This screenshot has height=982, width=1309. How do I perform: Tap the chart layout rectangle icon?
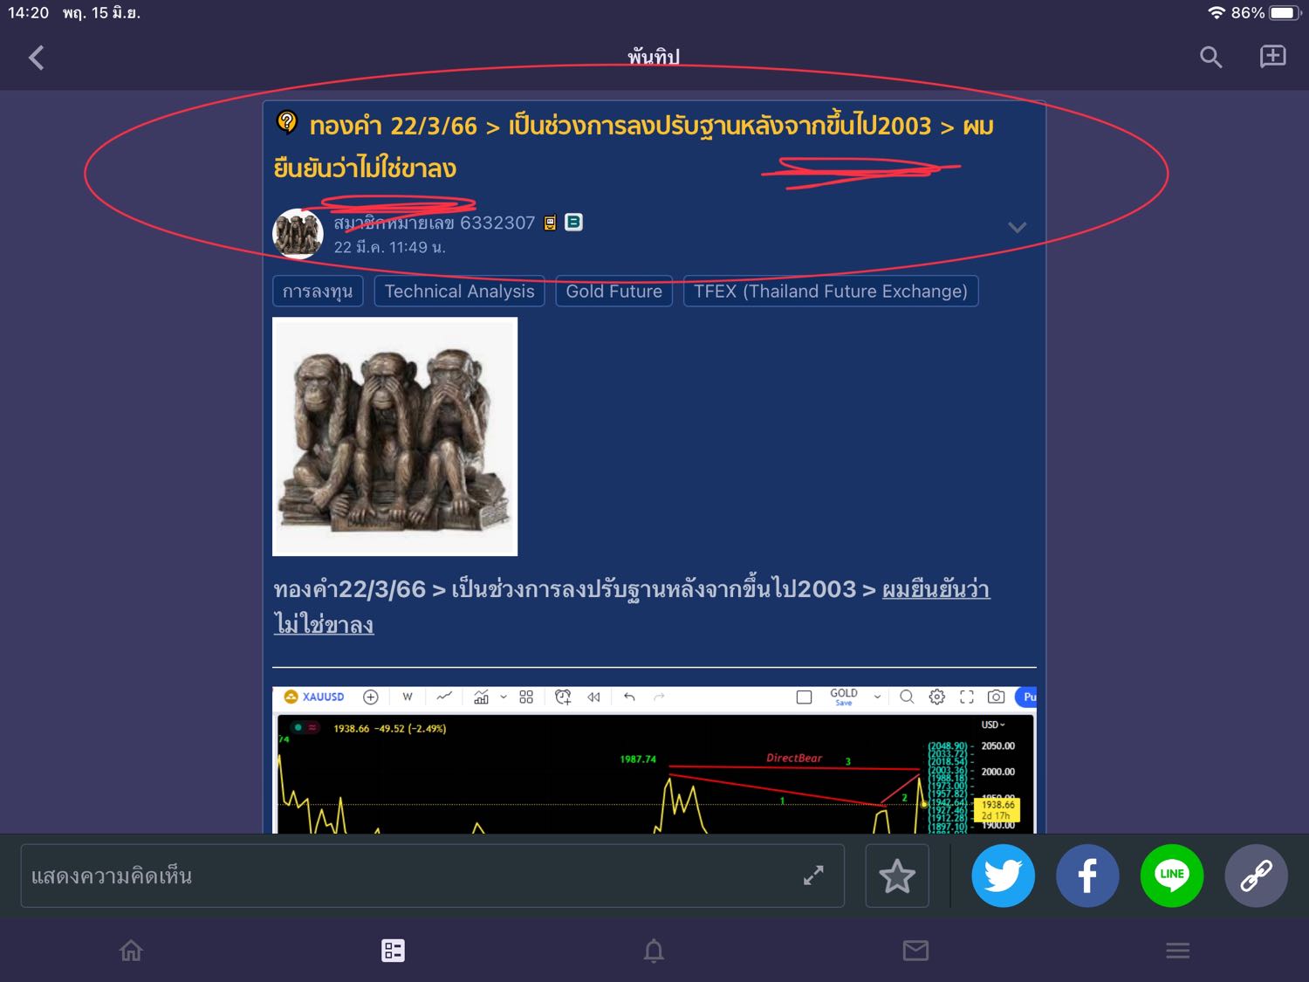[805, 697]
